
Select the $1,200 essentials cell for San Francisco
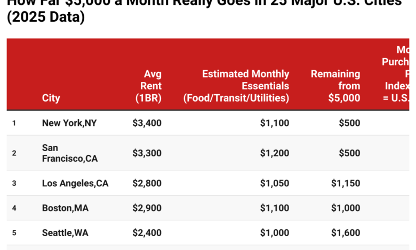274,153
